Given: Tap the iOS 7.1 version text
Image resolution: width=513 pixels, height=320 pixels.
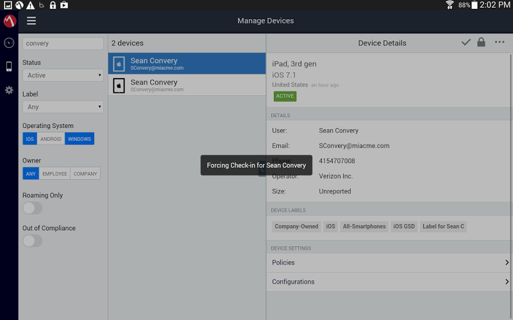Looking at the screenshot, I should coord(283,75).
